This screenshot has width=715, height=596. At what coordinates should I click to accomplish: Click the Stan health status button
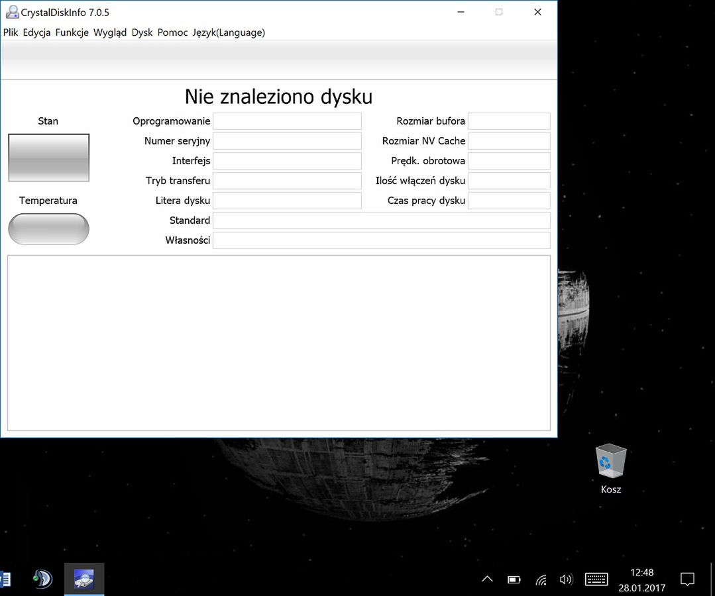49,158
